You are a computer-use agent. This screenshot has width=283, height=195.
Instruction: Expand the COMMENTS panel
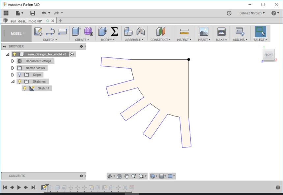[81, 176]
